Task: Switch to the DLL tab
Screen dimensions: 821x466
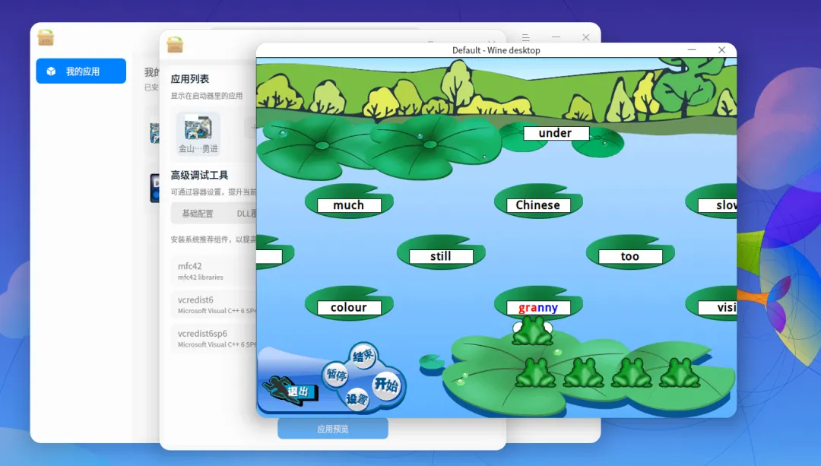Action: tap(246, 214)
